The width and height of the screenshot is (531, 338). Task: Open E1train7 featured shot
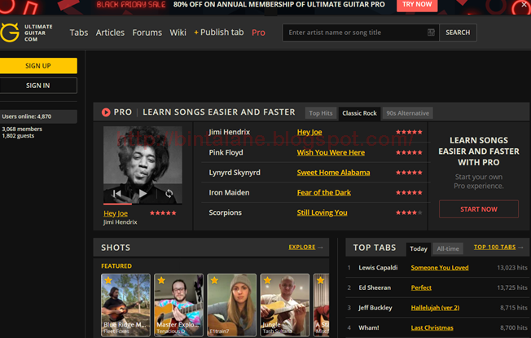(232, 305)
